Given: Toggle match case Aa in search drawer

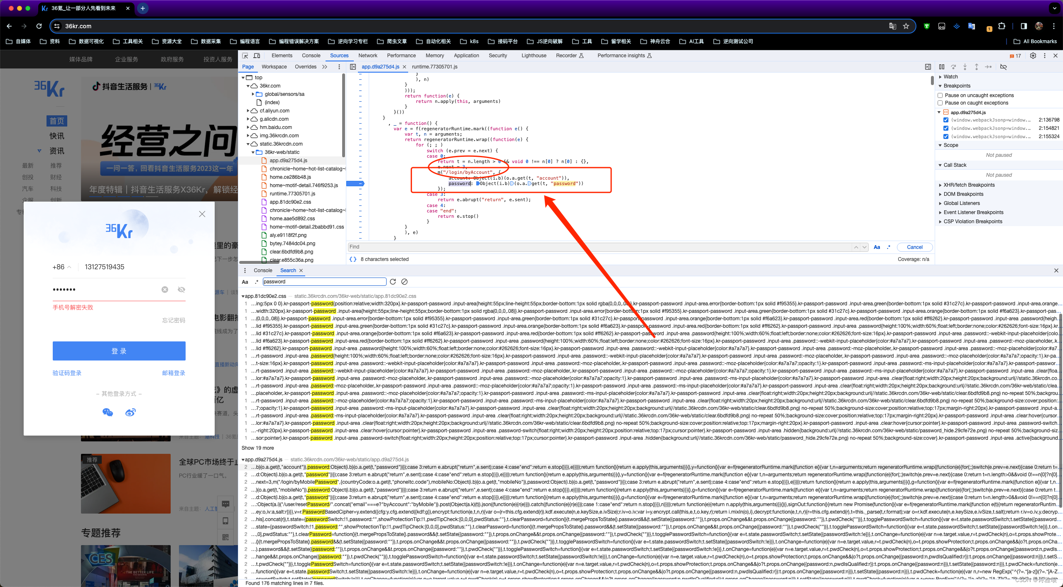Looking at the screenshot, I should tap(245, 282).
